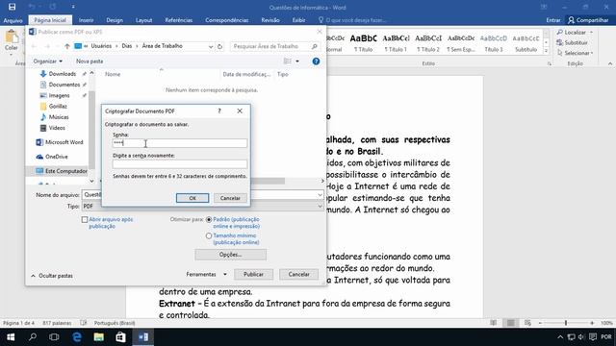Open Windows Start menu
Image resolution: width=616 pixels, height=346 pixels.
tap(11, 337)
